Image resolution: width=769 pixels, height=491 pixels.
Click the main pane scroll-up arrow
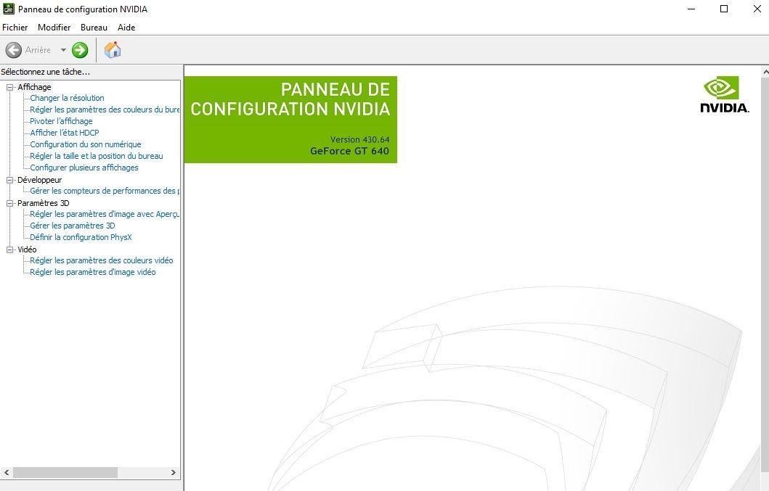[x=765, y=72]
